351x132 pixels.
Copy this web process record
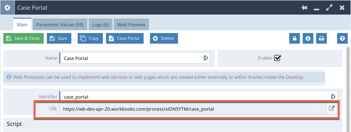pos(90,38)
